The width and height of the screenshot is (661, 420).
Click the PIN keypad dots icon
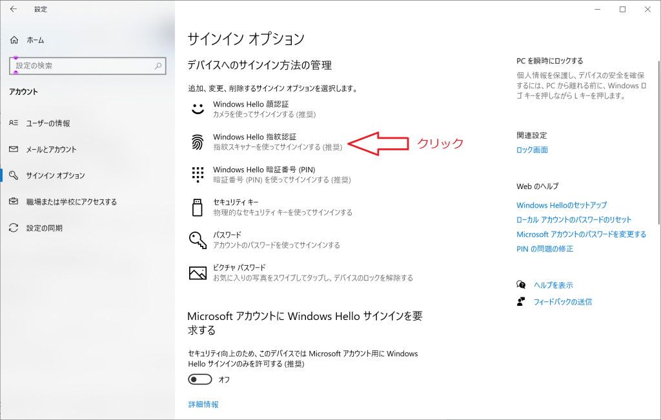(x=198, y=174)
